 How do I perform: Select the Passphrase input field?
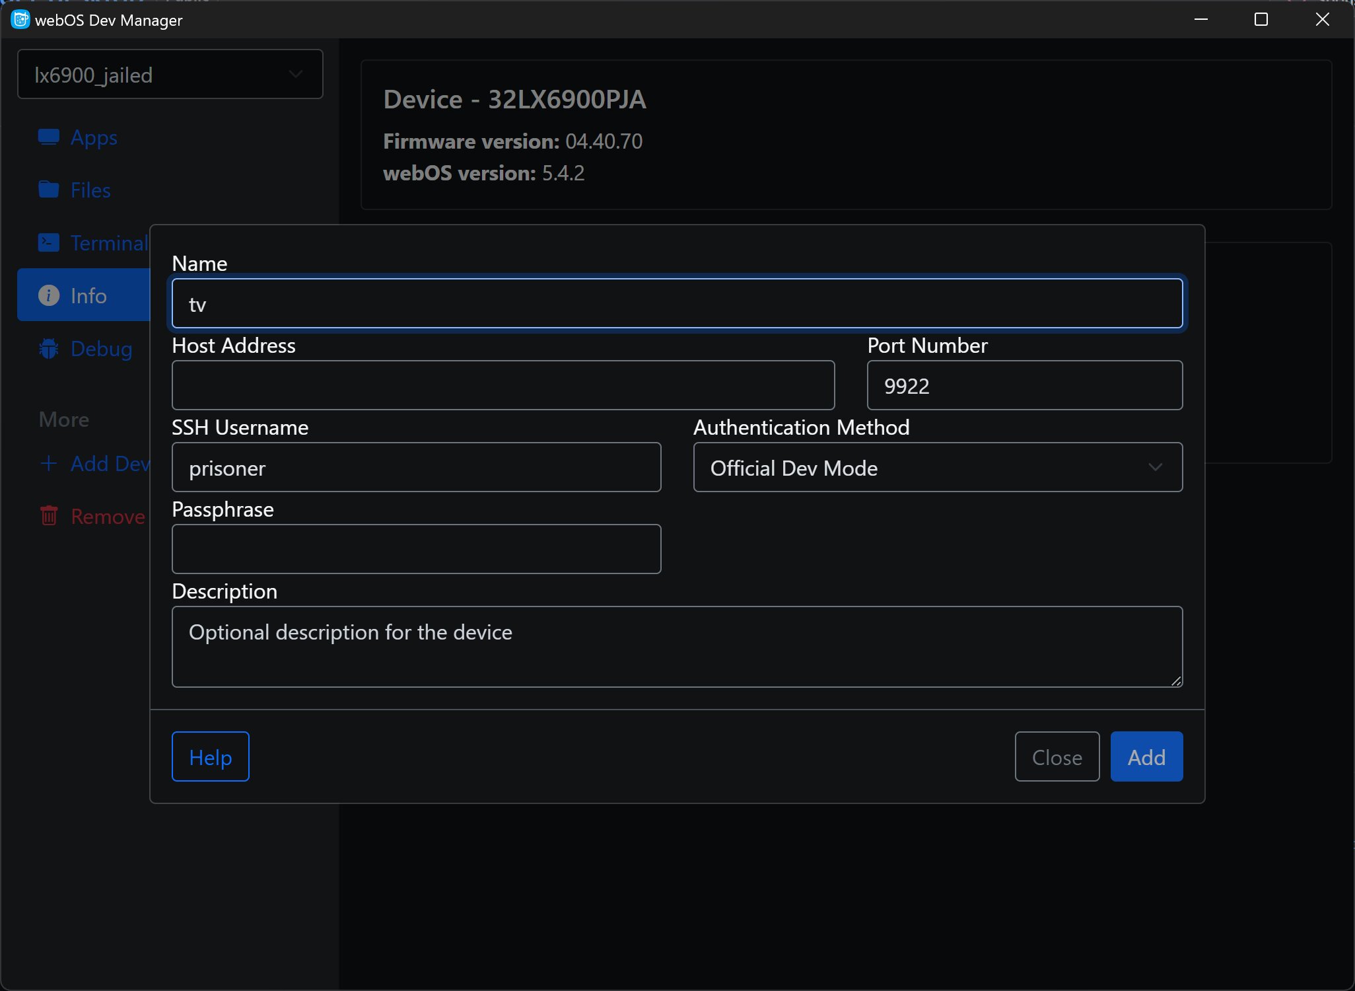pyautogui.click(x=416, y=549)
